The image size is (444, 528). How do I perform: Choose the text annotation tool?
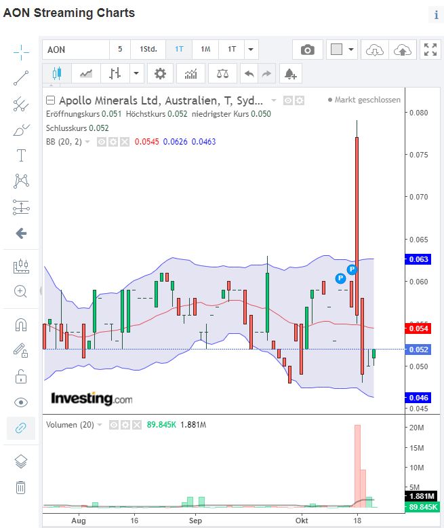pyautogui.click(x=21, y=155)
